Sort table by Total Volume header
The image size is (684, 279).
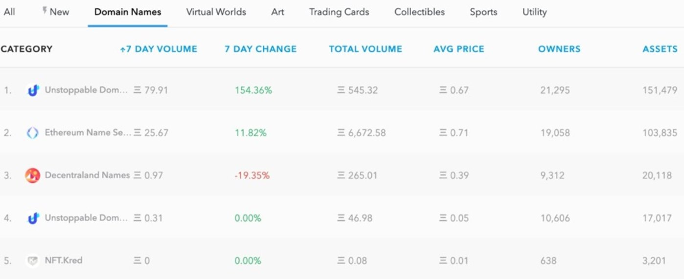tap(365, 49)
